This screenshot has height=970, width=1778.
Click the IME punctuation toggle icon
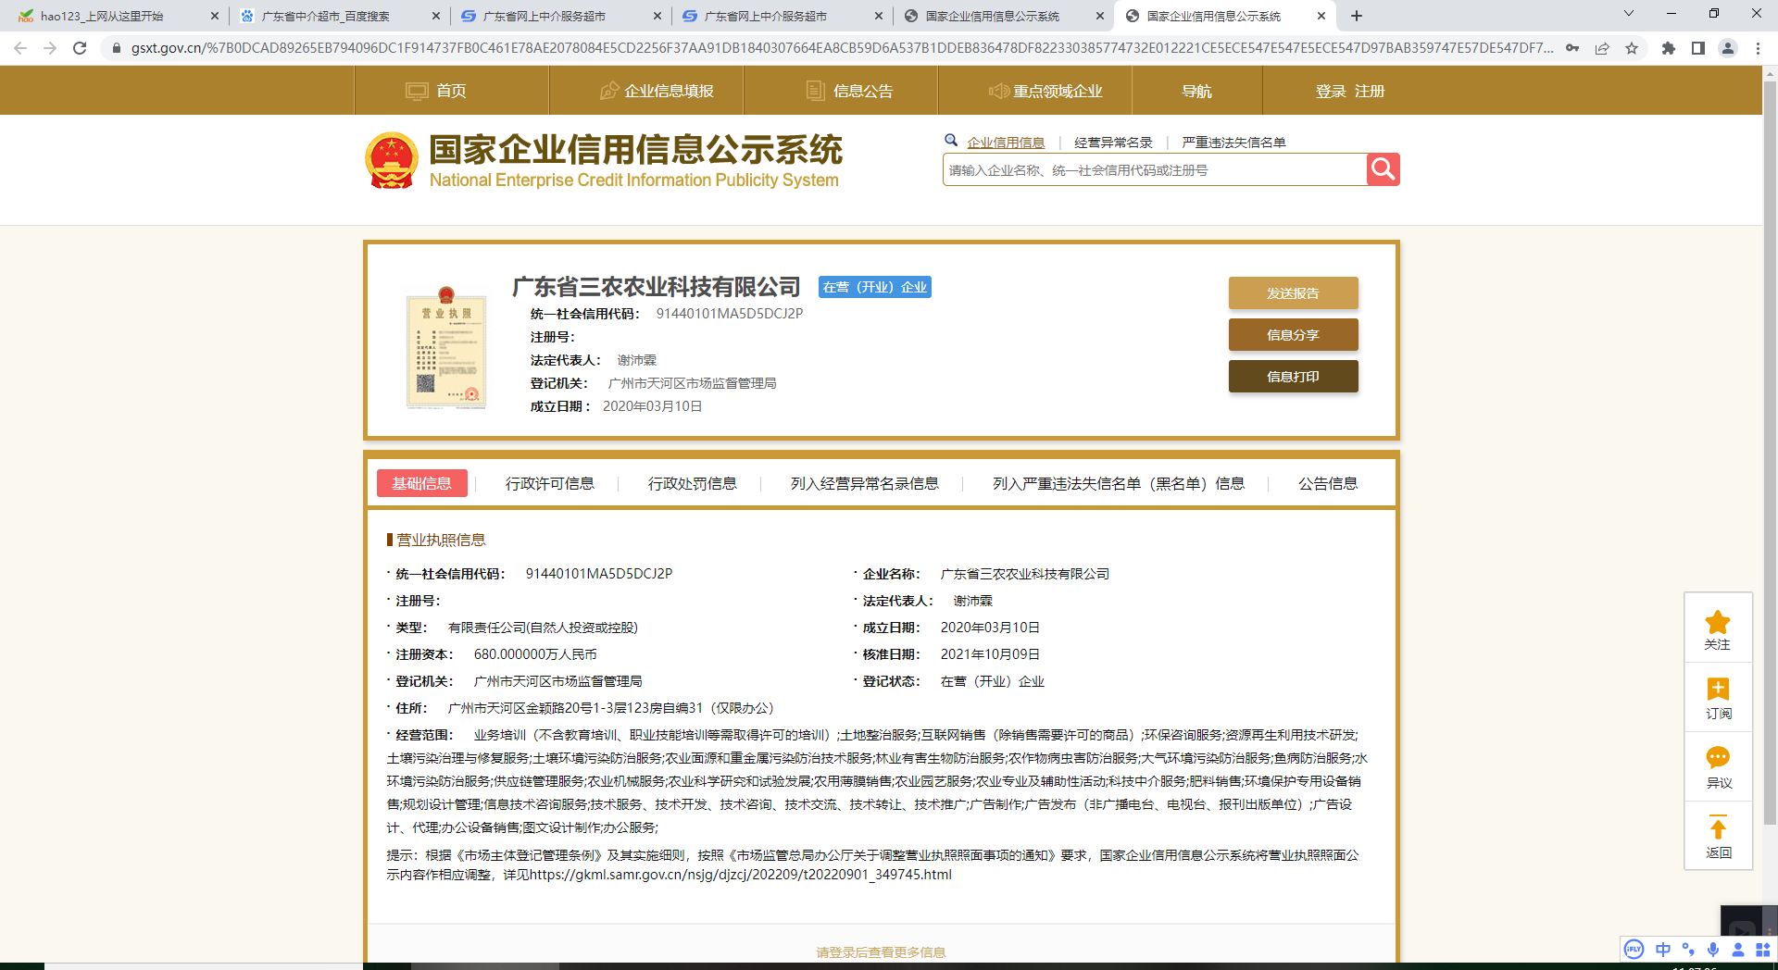(1688, 950)
